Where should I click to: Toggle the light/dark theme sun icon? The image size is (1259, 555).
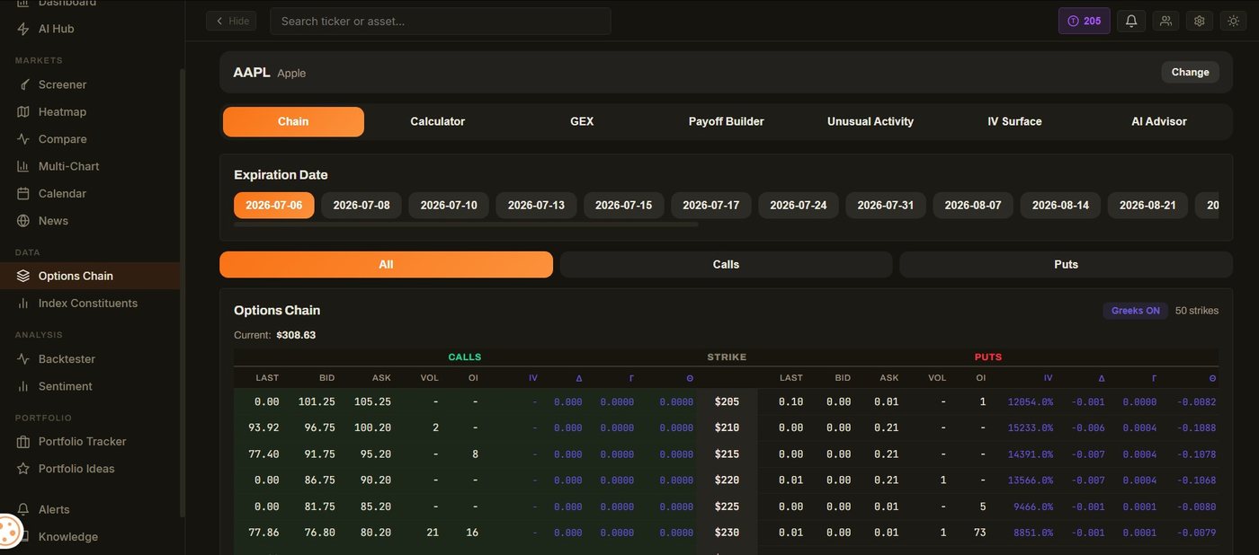(1233, 21)
